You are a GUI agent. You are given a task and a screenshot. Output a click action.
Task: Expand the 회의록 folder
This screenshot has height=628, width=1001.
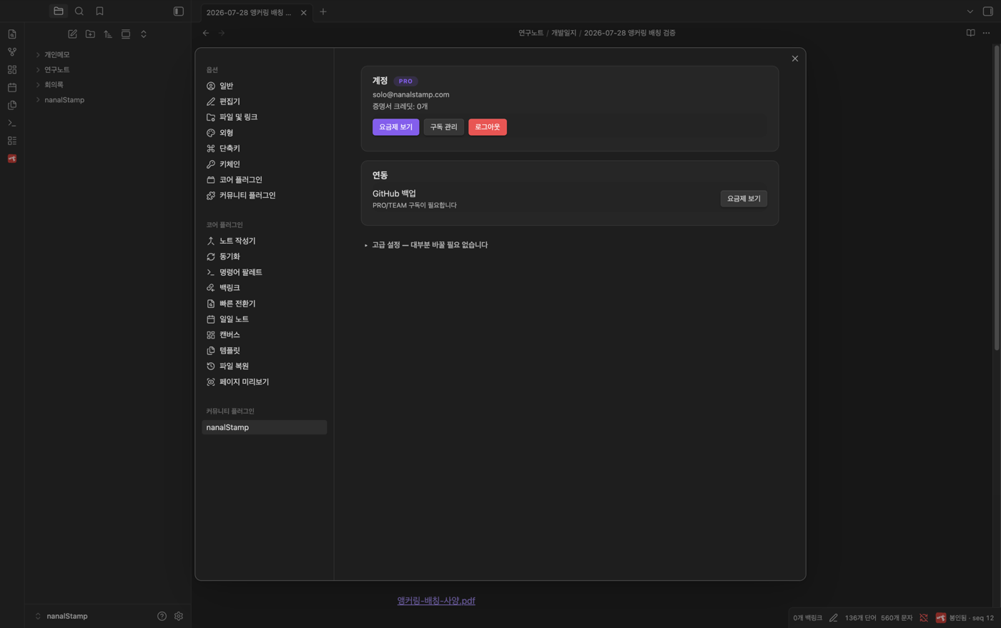pyautogui.click(x=54, y=84)
